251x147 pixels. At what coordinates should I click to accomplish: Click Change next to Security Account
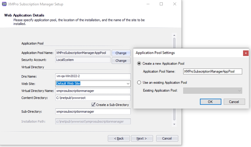(121, 61)
